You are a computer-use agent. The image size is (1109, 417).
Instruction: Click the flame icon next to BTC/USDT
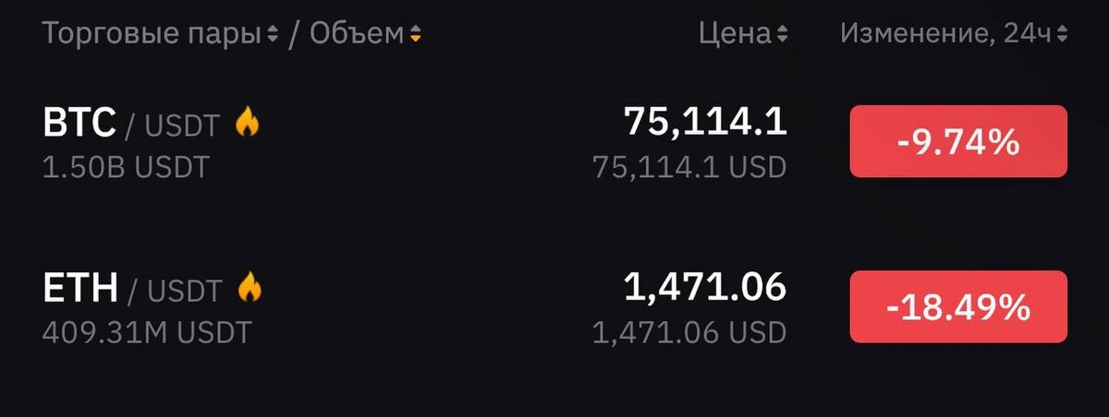(x=248, y=123)
